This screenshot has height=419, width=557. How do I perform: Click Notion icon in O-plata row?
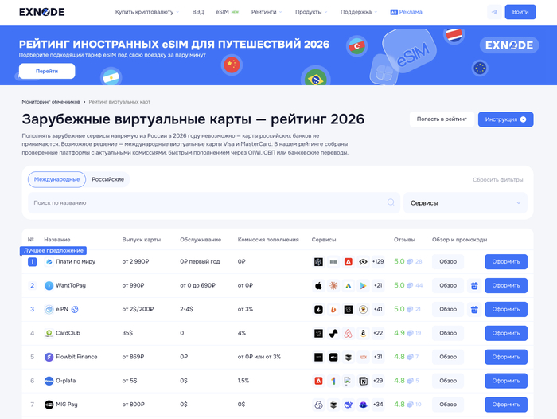(x=363, y=381)
